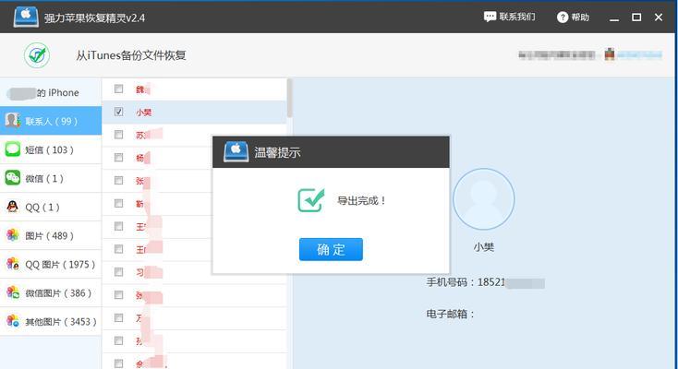Click the 温馨提示 dialog app icon
Viewport: 678px width, 369px height.
236,151
